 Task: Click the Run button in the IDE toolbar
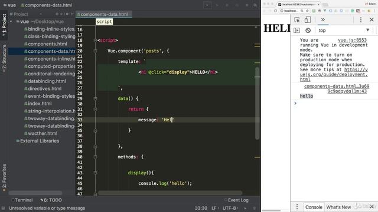tap(217, 5)
